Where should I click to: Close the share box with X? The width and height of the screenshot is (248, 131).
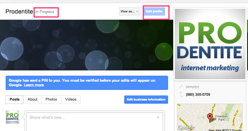[x=158, y=118]
